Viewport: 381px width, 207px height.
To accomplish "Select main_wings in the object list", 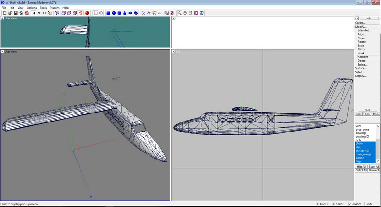I will [x=362, y=154].
